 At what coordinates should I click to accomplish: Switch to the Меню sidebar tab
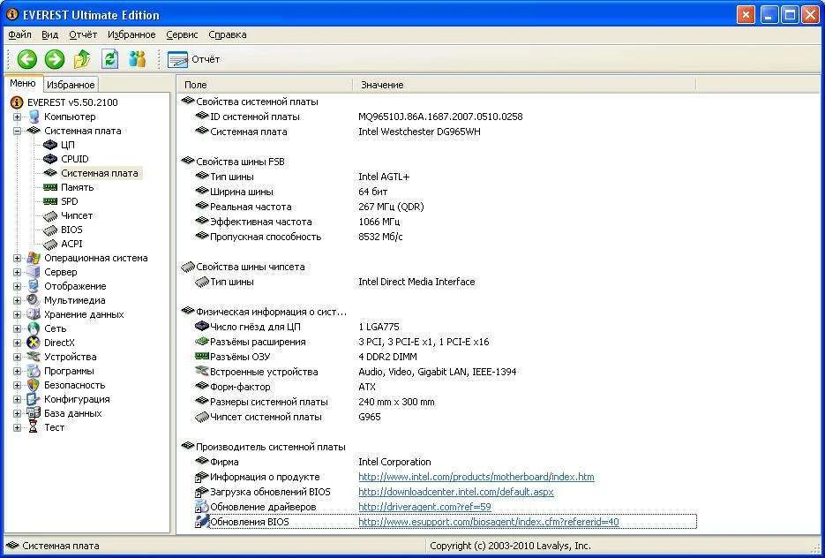click(x=23, y=83)
